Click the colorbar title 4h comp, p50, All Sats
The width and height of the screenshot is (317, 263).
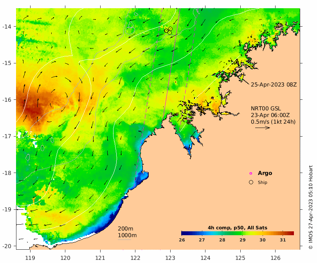click(237, 228)
